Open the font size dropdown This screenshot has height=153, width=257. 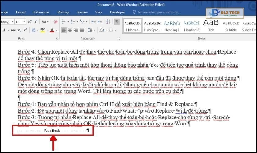(x=24, y=22)
